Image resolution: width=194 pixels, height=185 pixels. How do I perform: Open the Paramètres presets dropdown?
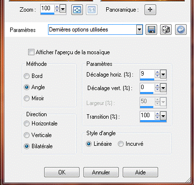pyautogui.click(x=139, y=30)
